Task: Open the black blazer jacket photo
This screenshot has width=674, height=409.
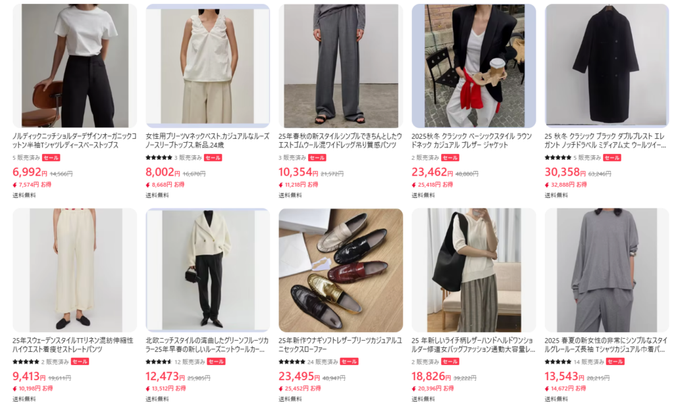Action: [474, 66]
